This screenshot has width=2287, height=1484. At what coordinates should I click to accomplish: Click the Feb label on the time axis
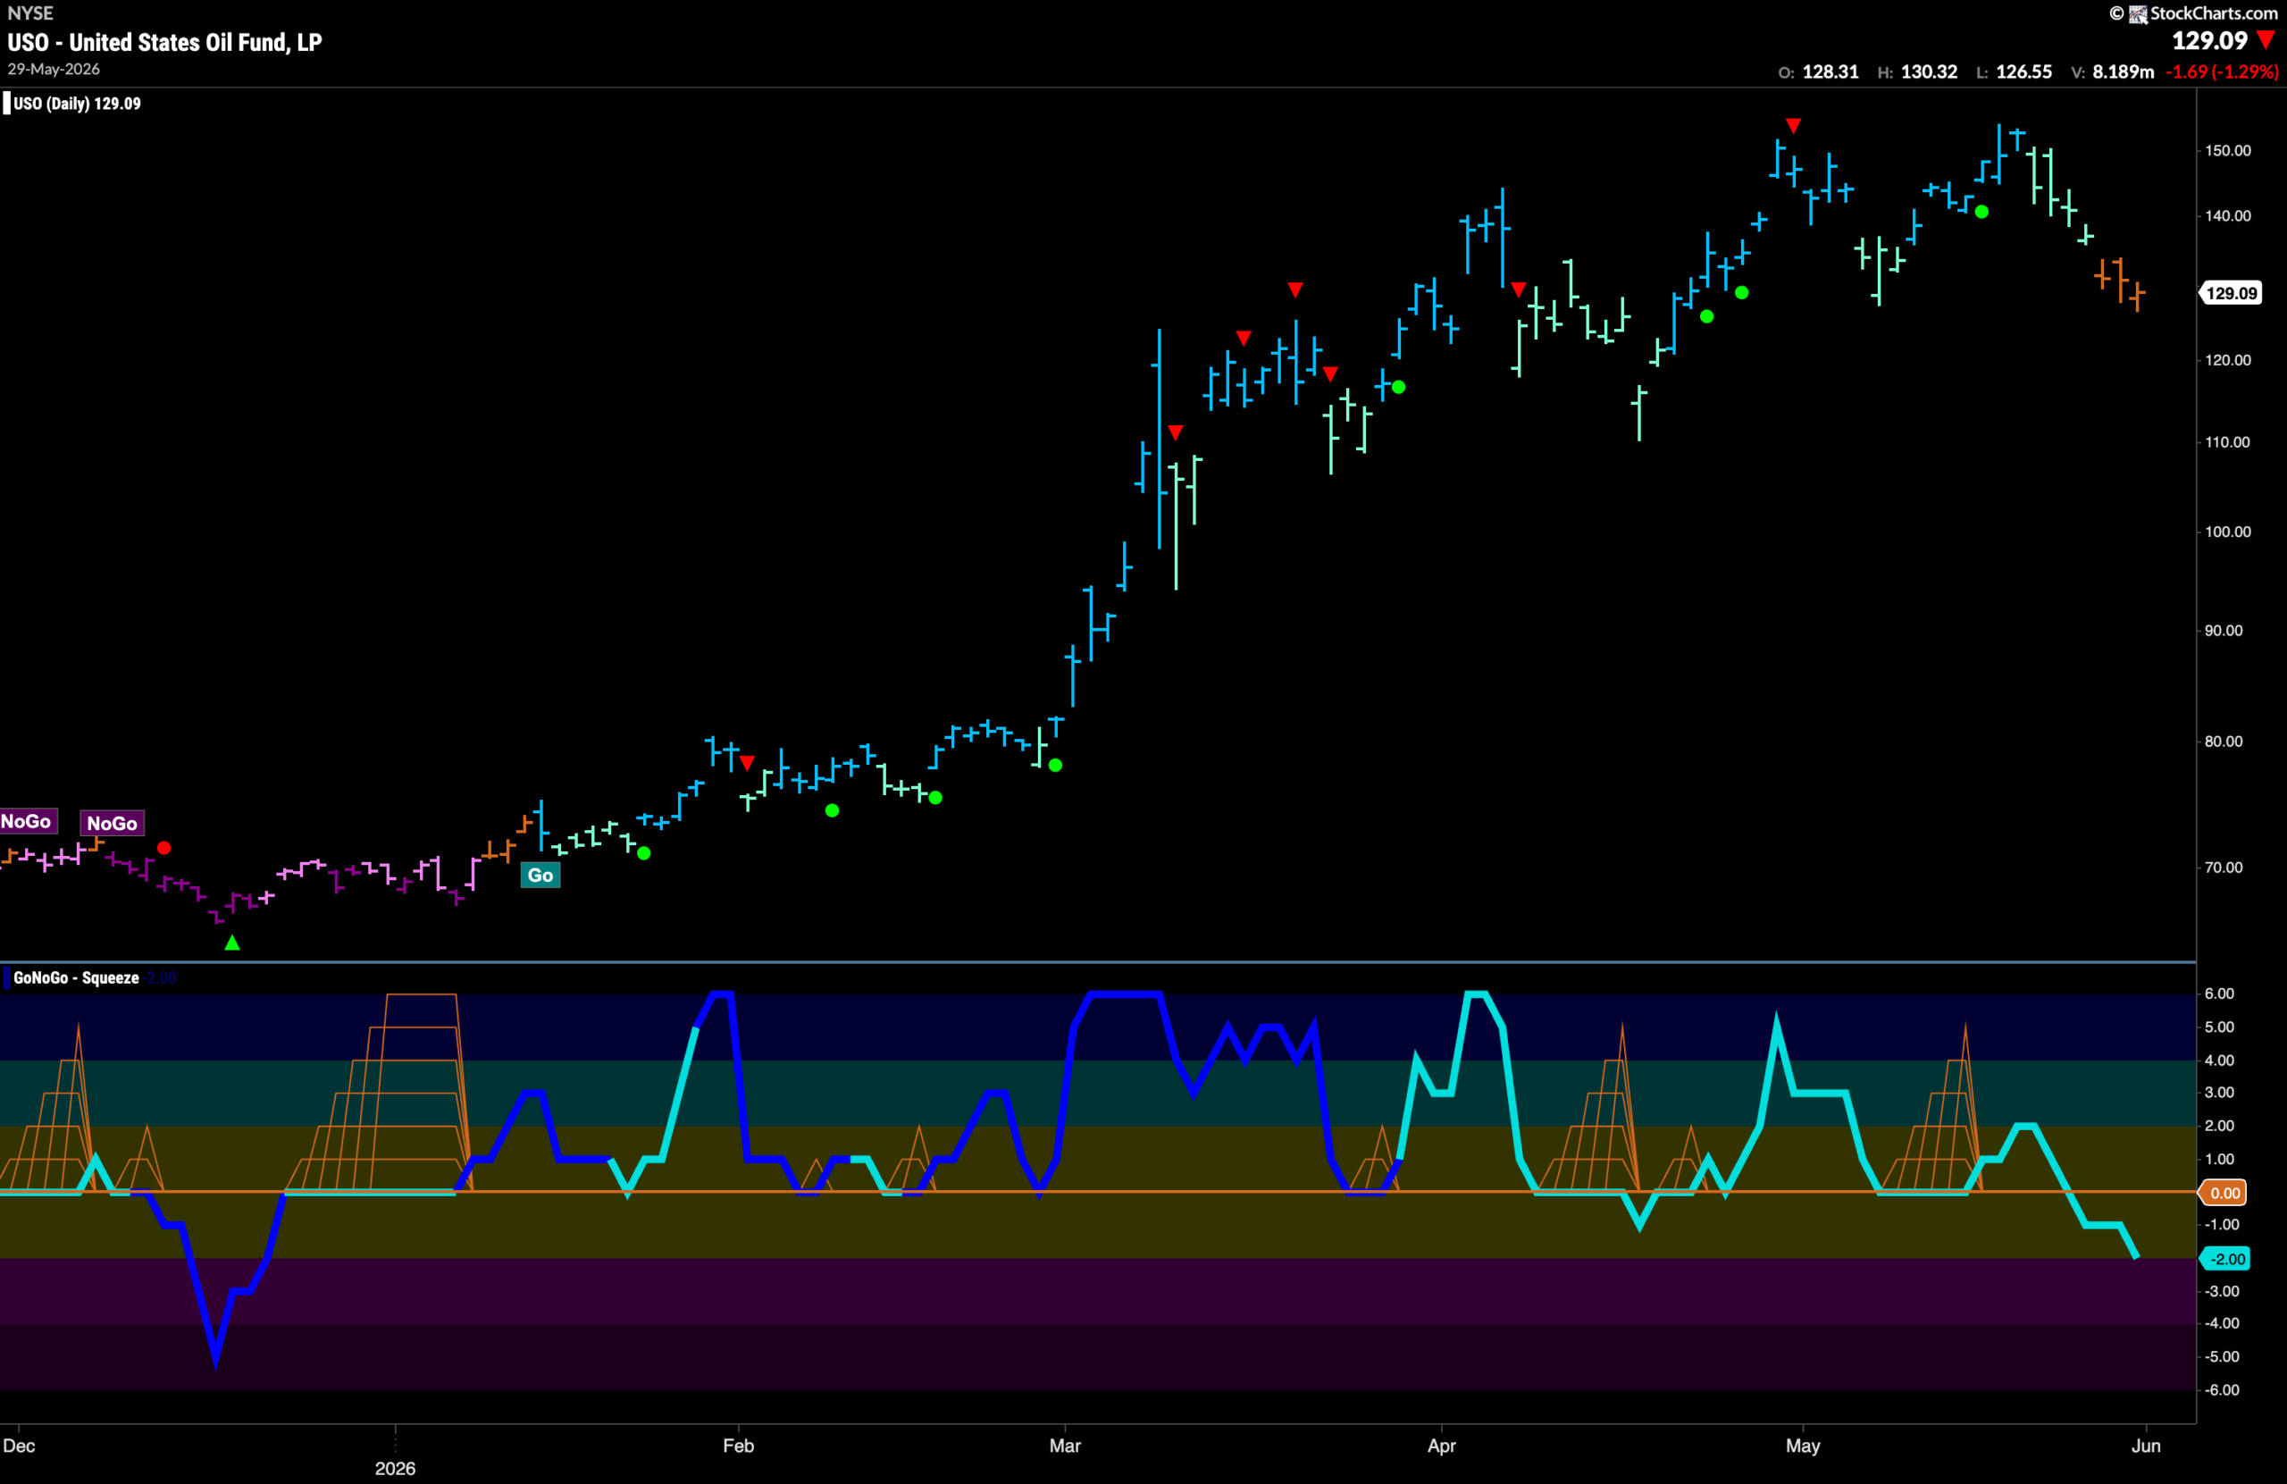point(738,1446)
